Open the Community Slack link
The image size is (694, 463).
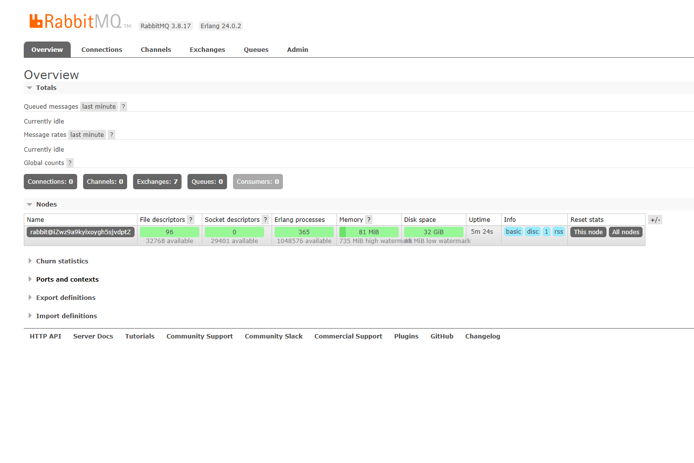[x=274, y=337]
